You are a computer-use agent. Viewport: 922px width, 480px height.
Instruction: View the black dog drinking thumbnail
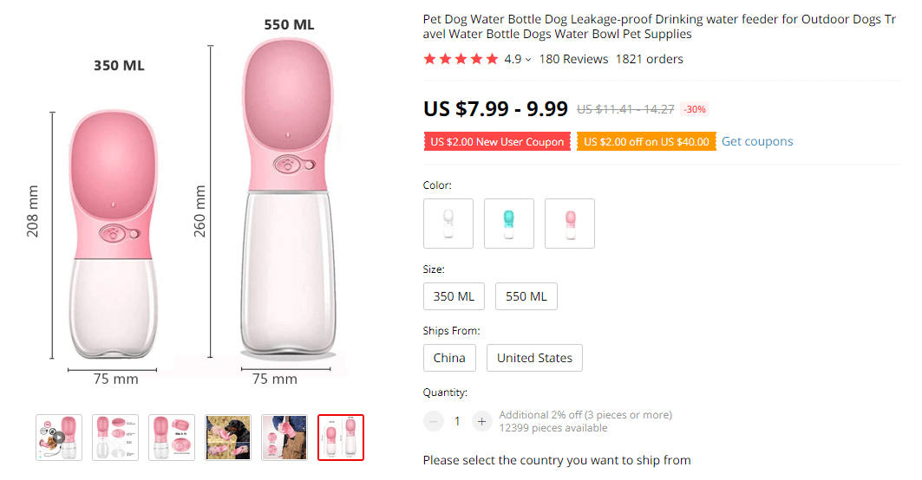point(228,437)
